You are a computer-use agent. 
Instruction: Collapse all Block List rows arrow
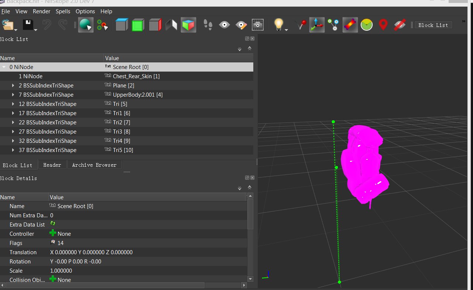click(x=250, y=48)
